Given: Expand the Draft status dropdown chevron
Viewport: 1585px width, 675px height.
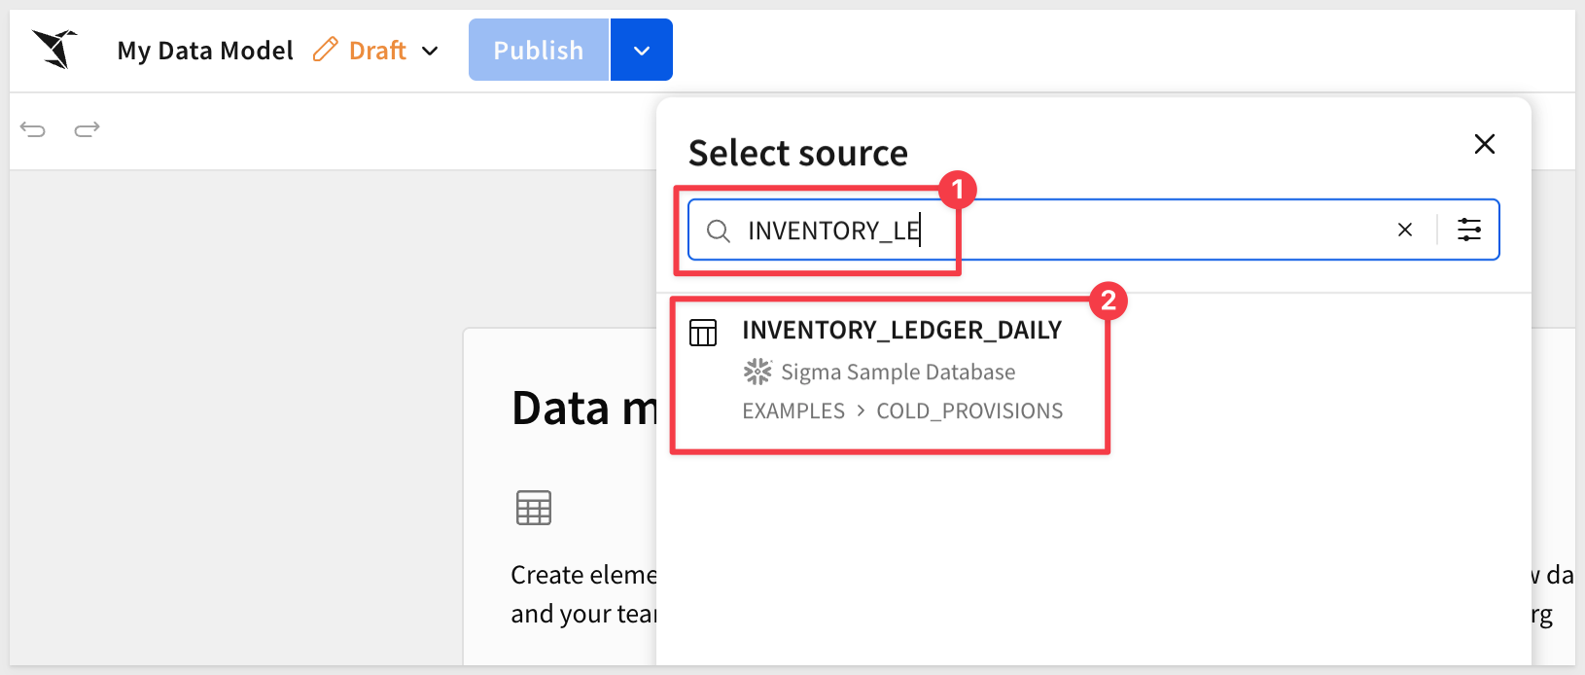Looking at the screenshot, I should pos(430,51).
